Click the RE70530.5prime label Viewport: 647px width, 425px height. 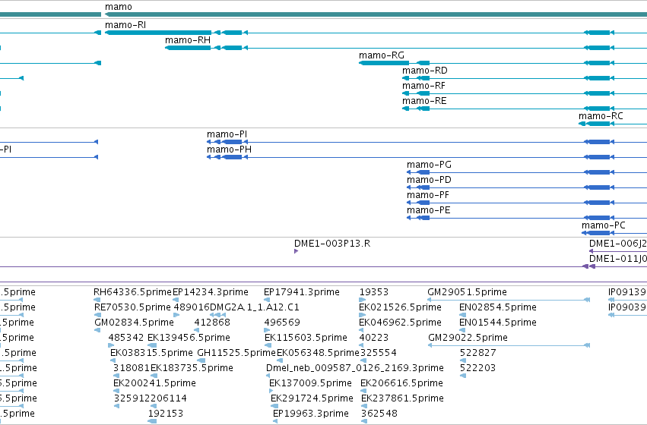pos(132,307)
